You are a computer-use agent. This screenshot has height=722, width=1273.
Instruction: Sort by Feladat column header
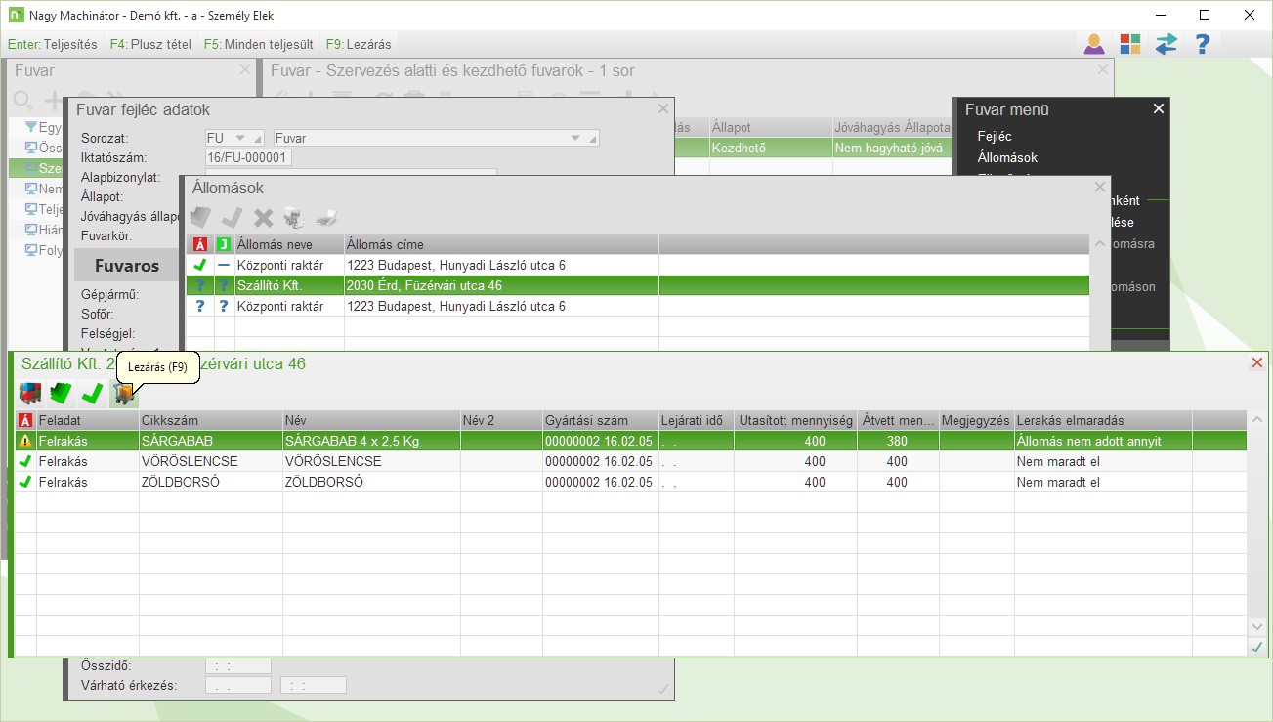[88, 420]
